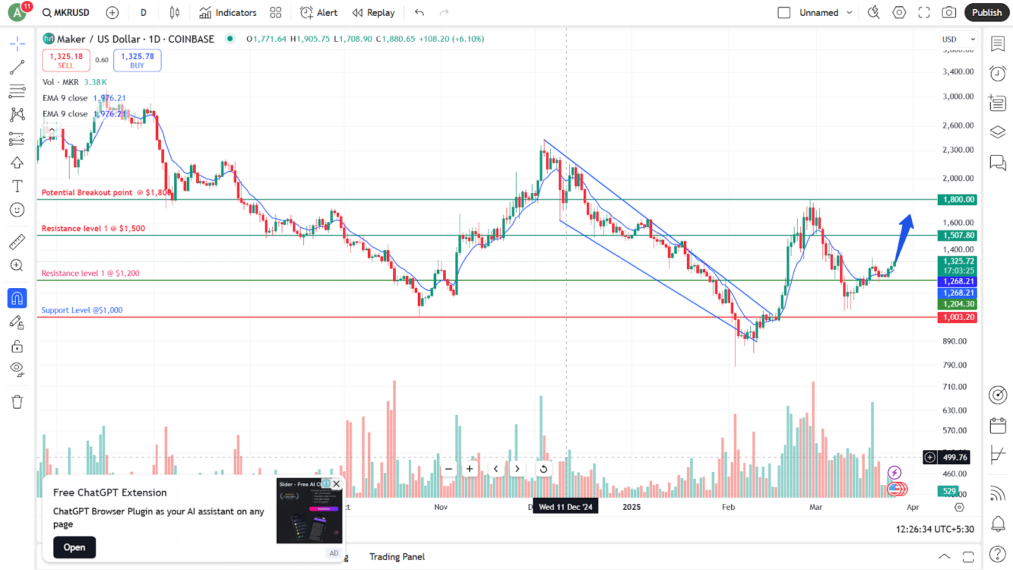The image size is (1013, 570).
Task: Collapse the indicator legend arrow
Action: click(51, 129)
